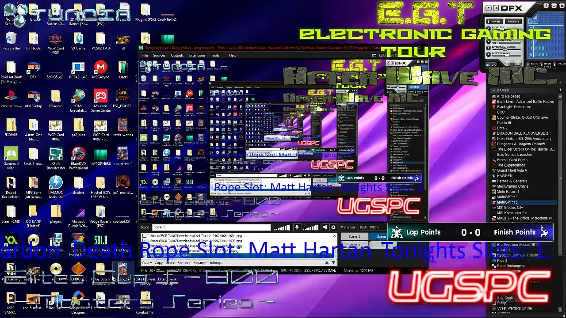Click Rename in sources toolbar
This screenshot has width=566, height=318.
click(x=199, y=263)
